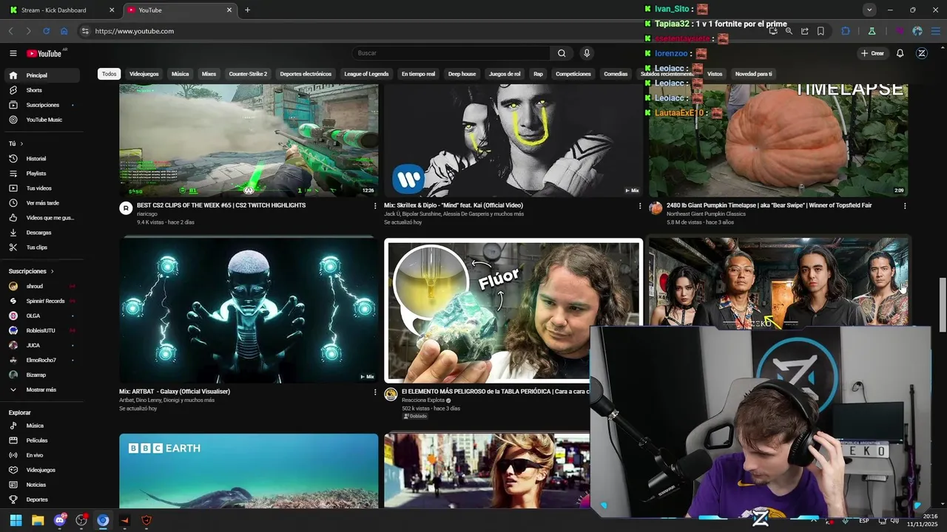This screenshot has width=947, height=532.
Task: Open the YouTube account avatar menu
Action: [x=921, y=53]
